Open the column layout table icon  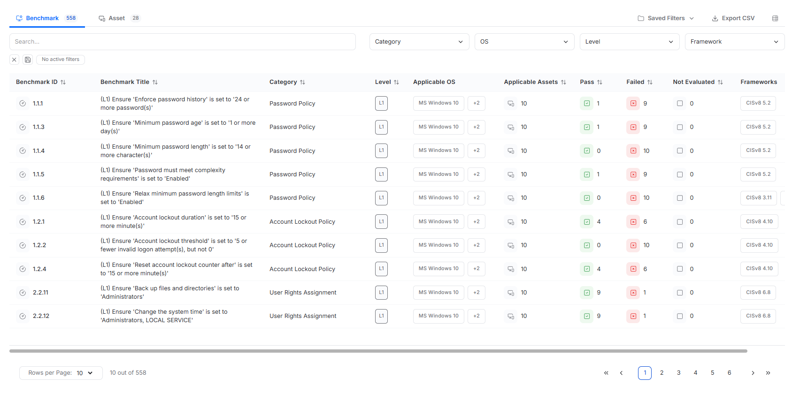(x=775, y=18)
